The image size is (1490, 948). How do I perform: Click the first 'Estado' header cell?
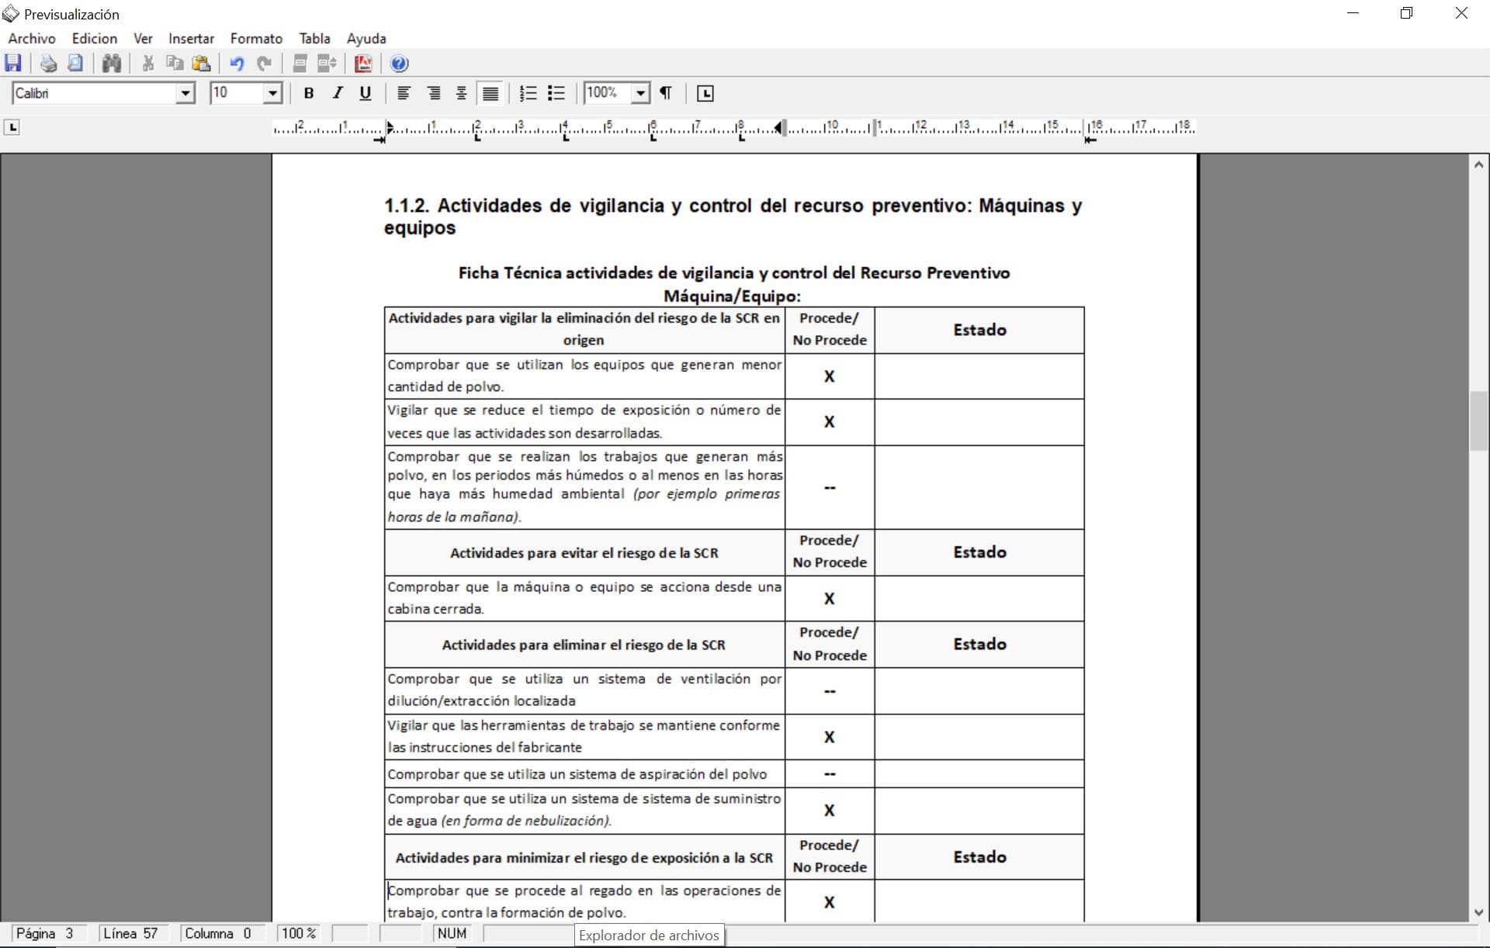pos(979,330)
